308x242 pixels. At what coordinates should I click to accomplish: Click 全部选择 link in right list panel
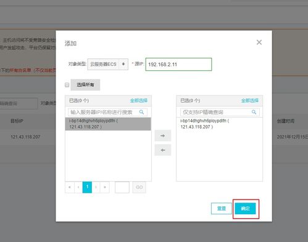(250, 100)
